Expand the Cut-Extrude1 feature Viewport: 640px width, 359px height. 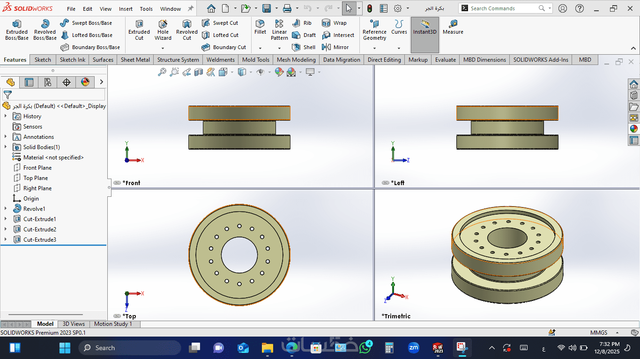(6, 219)
